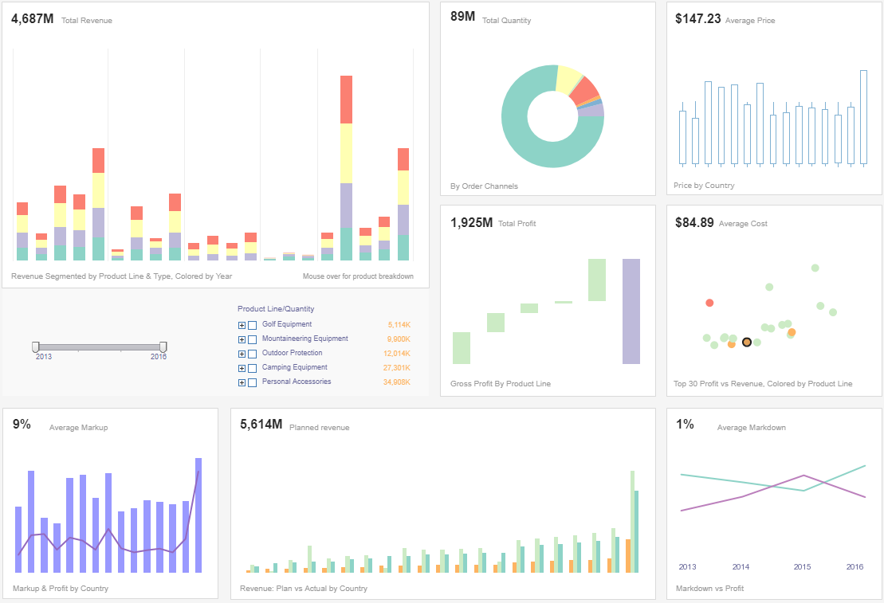Click the $84.89 Average Cost figure
Image resolution: width=884 pixels, height=603 pixels.
694,222
